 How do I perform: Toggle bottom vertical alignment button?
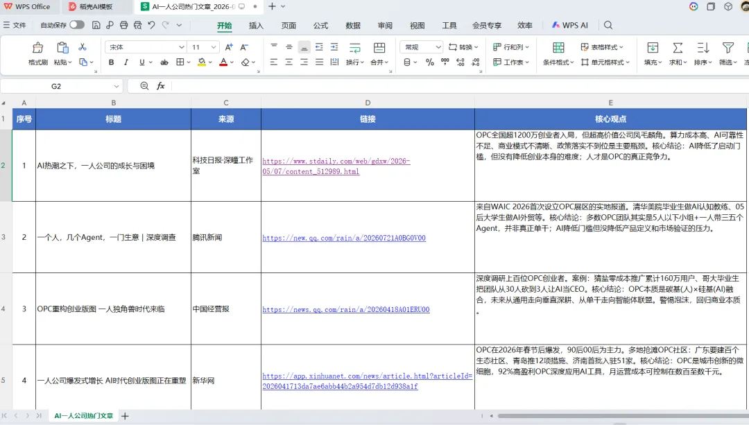pyautogui.click(x=304, y=46)
